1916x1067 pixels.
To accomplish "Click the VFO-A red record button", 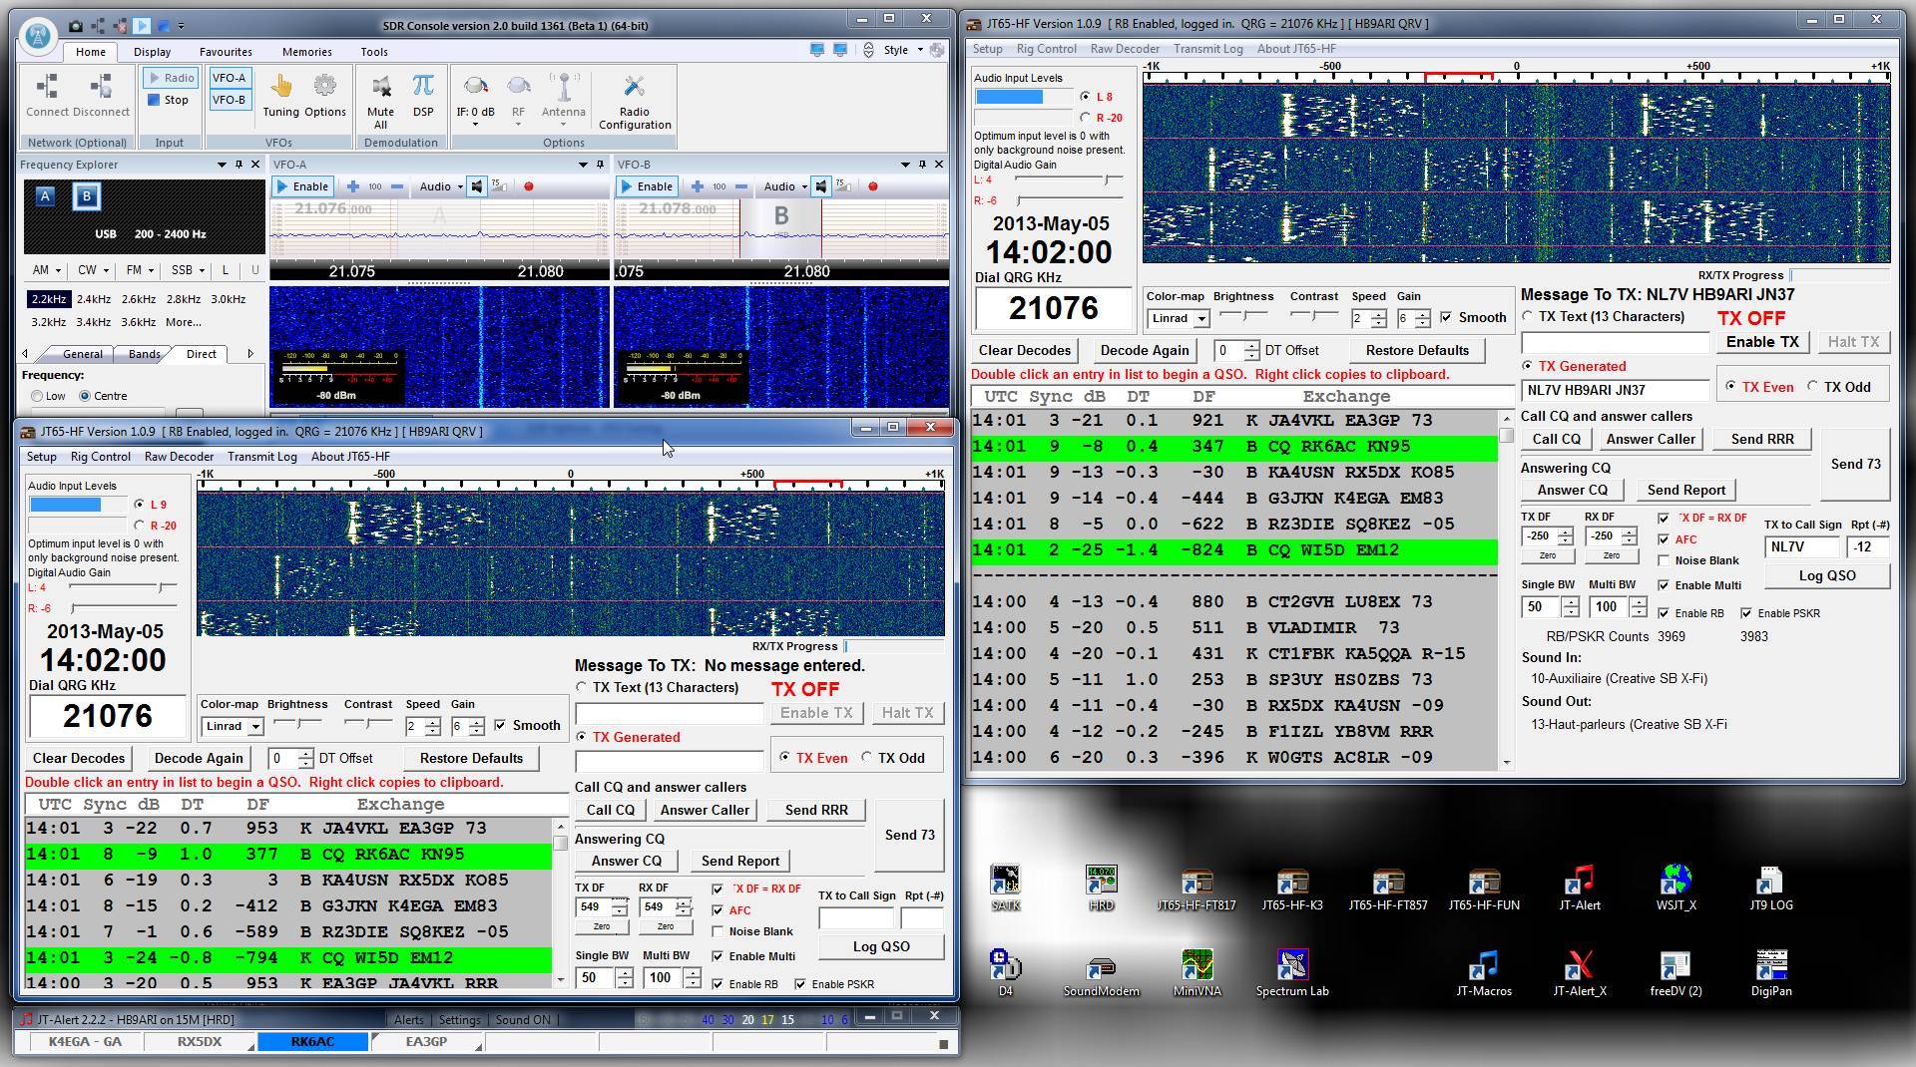I will 529,186.
